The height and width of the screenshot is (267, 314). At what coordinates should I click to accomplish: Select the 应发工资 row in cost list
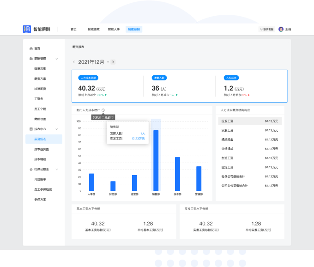pos(250,121)
